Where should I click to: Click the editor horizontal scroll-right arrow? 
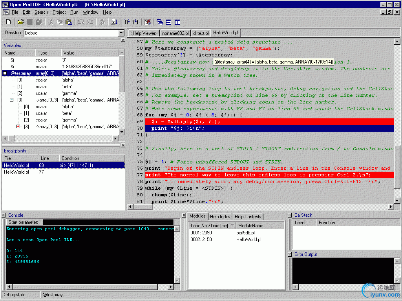click(391, 207)
